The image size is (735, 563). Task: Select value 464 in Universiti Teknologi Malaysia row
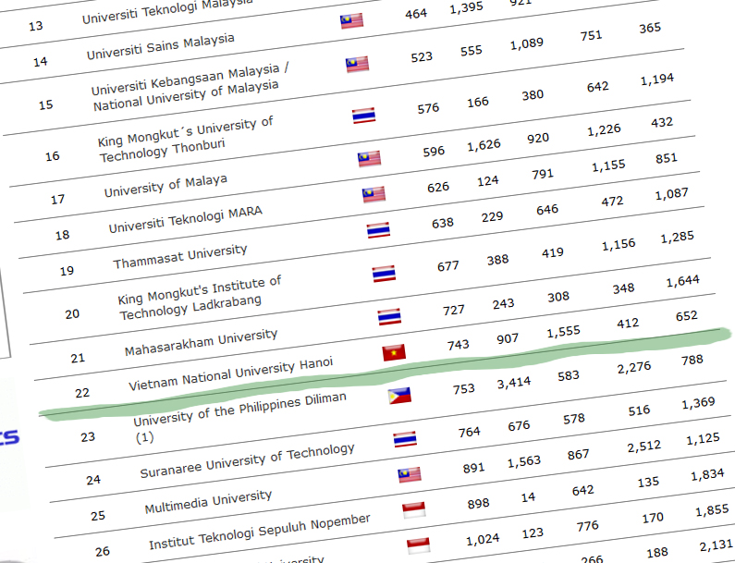(x=416, y=14)
